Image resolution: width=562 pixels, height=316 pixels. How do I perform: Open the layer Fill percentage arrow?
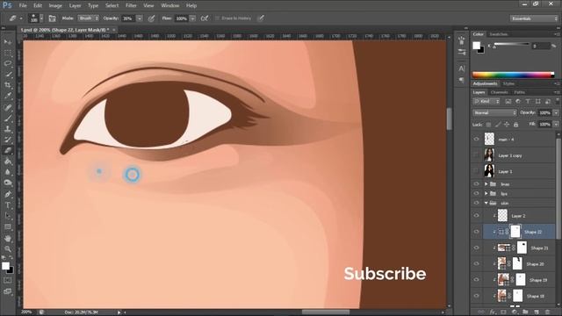(x=556, y=125)
